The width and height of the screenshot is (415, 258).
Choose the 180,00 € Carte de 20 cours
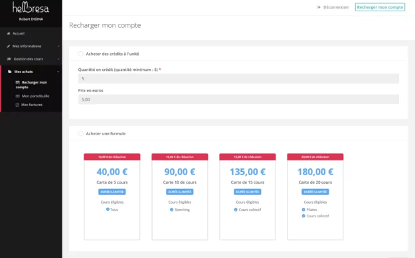click(x=315, y=196)
